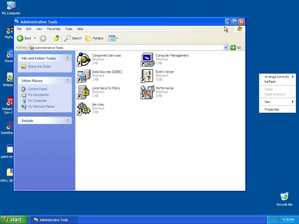Open the File menu
The height and width of the screenshot is (224, 299).
coord(19,29)
